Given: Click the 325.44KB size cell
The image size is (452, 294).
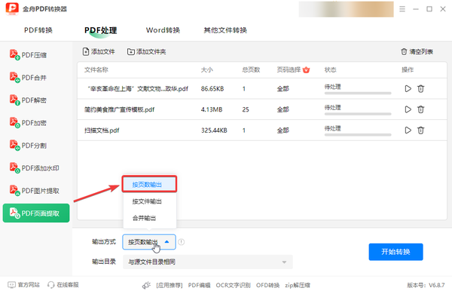Looking at the screenshot, I should [214, 130].
